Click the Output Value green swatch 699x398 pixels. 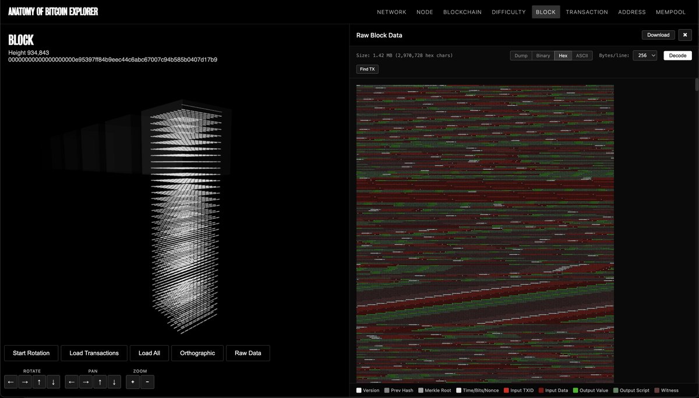[x=575, y=390]
